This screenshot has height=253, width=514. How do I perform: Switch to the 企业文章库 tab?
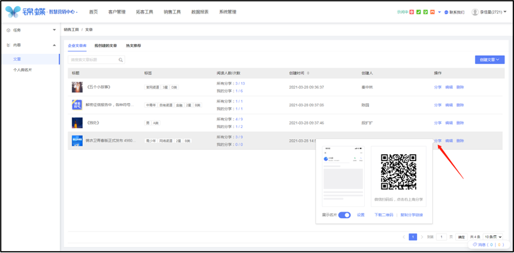point(77,46)
